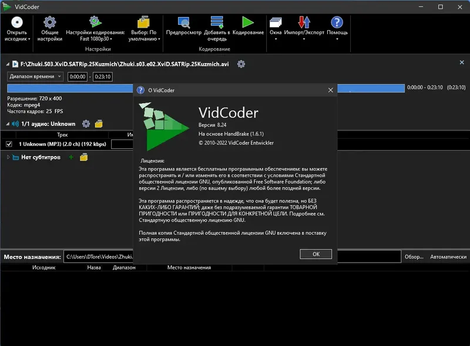Click codec mpeg4 text
The image size is (470, 346).
pos(23,105)
